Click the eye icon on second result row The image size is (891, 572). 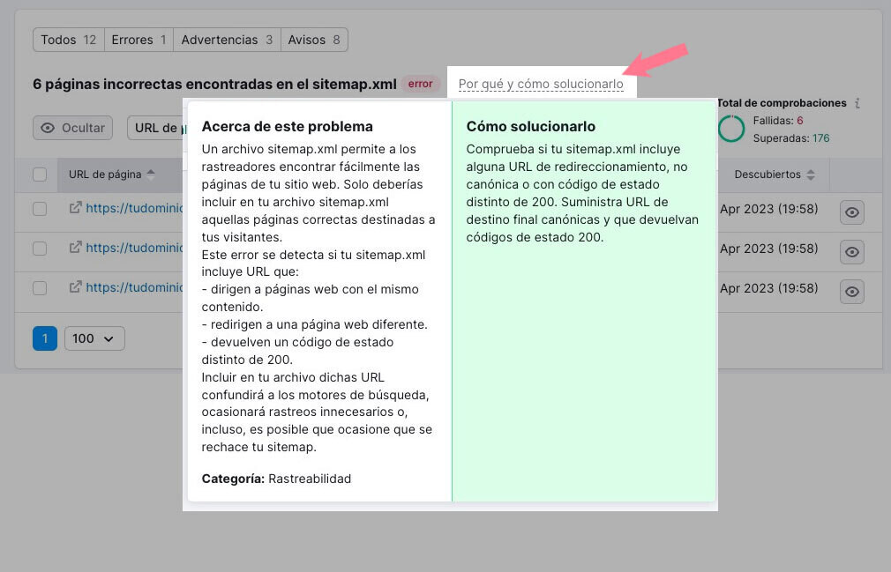850,251
